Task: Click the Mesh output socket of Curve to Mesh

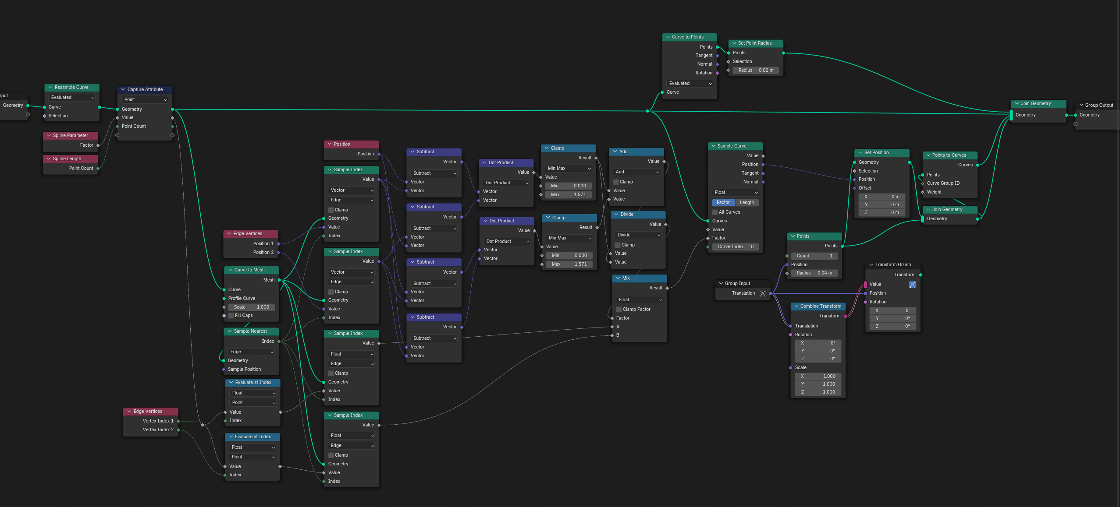Action: pyautogui.click(x=279, y=280)
